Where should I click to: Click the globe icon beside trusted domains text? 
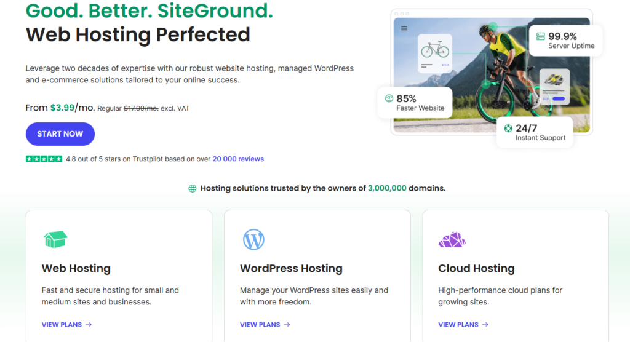coord(193,188)
